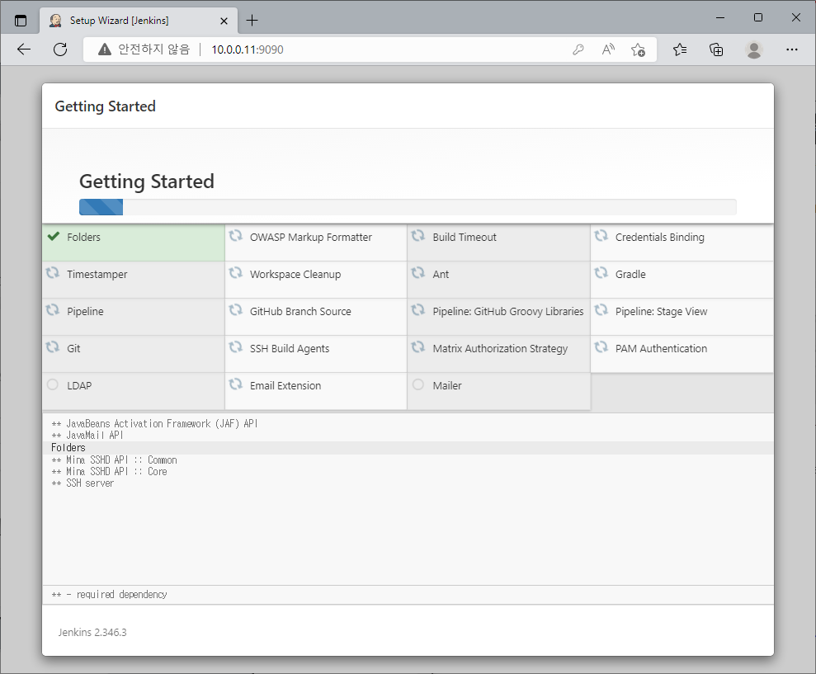Image resolution: width=816 pixels, height=674 pixels.
Task: Click the JavaBeans Activation Framework log line
Action: tap(154, 424)
